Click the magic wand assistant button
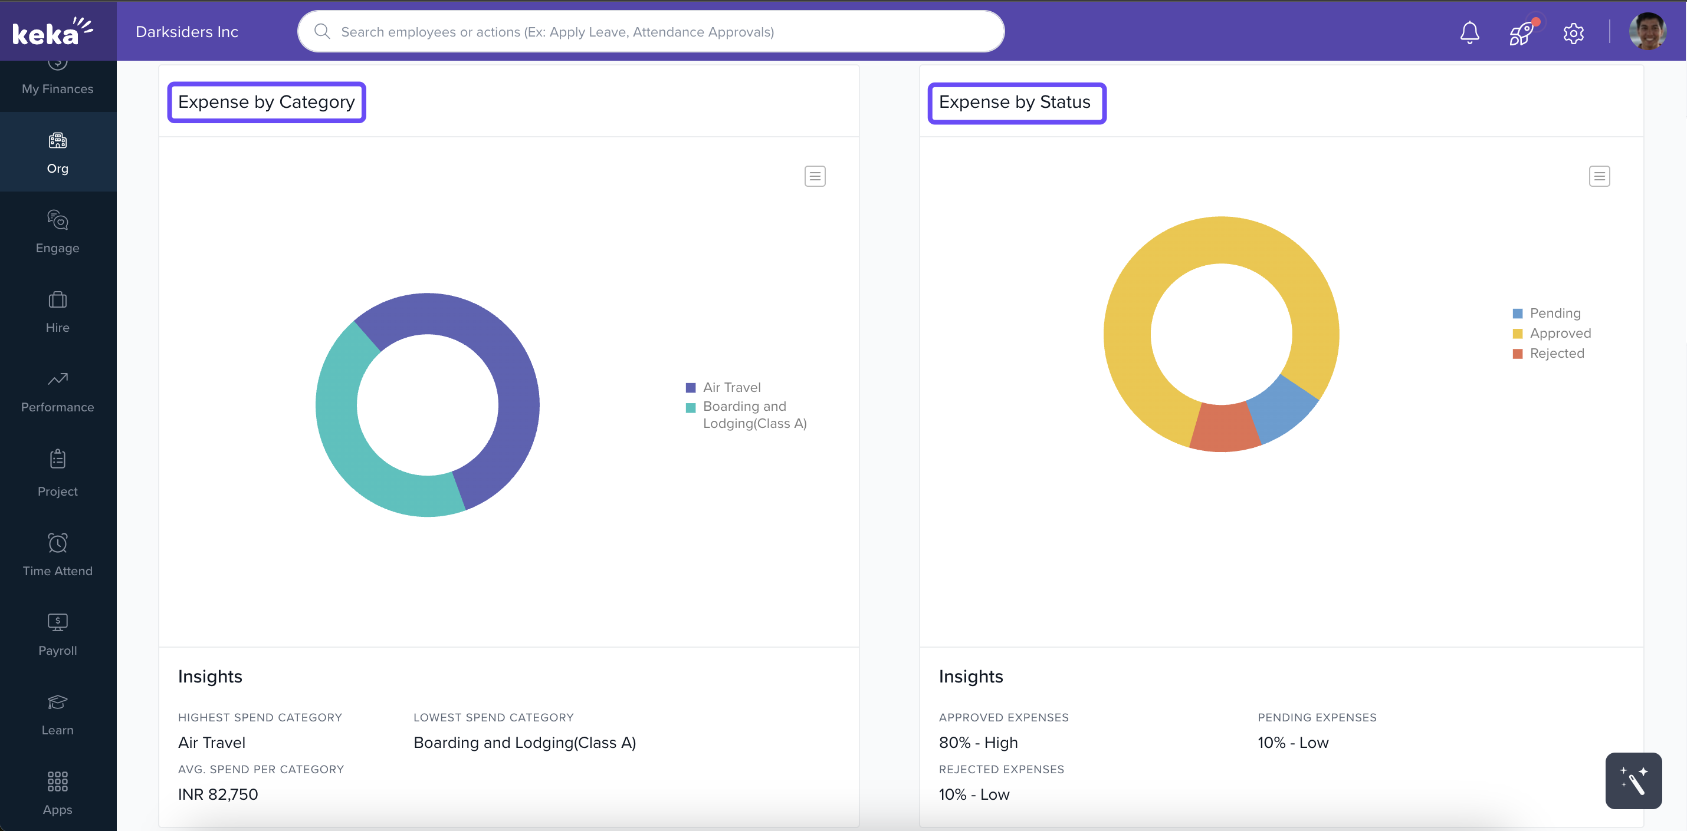The width and height of the screenshot is (1687, 831). [1633, 781]
